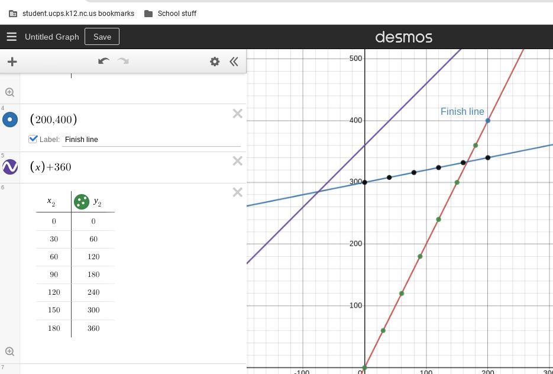Collapse the expression list panel

pos(234,62)
